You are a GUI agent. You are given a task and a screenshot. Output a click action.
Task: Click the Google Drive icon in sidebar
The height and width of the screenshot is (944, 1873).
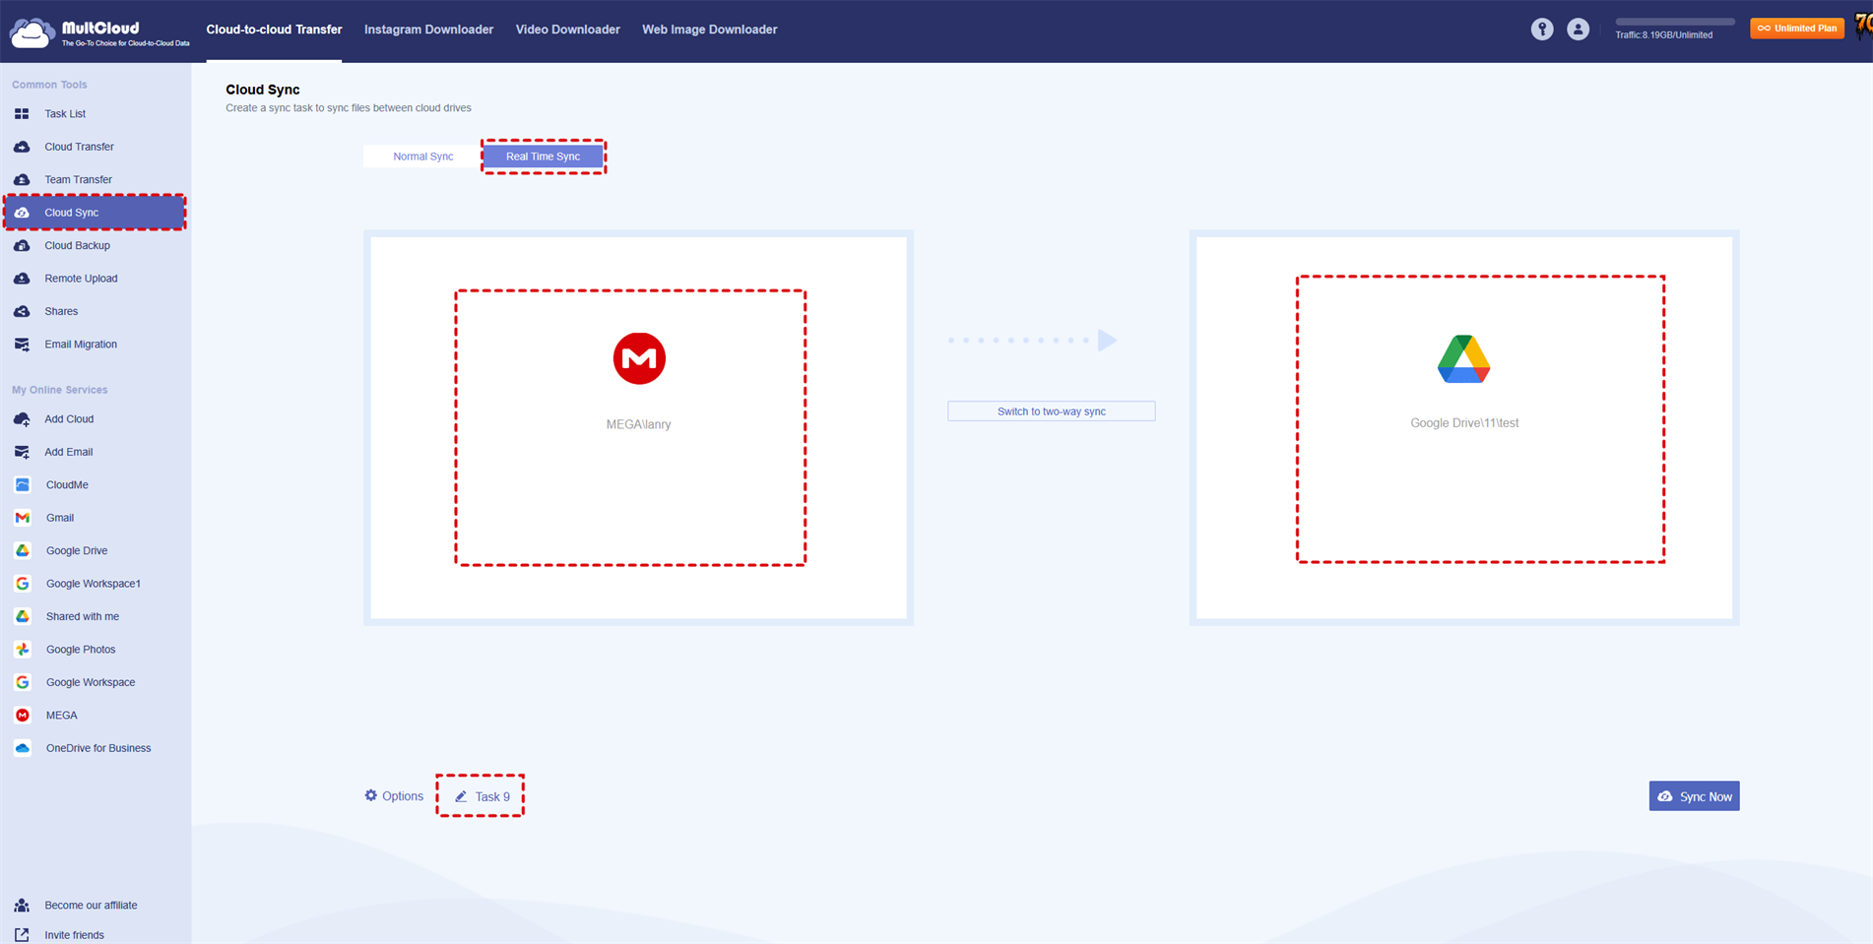coord(23,551)
